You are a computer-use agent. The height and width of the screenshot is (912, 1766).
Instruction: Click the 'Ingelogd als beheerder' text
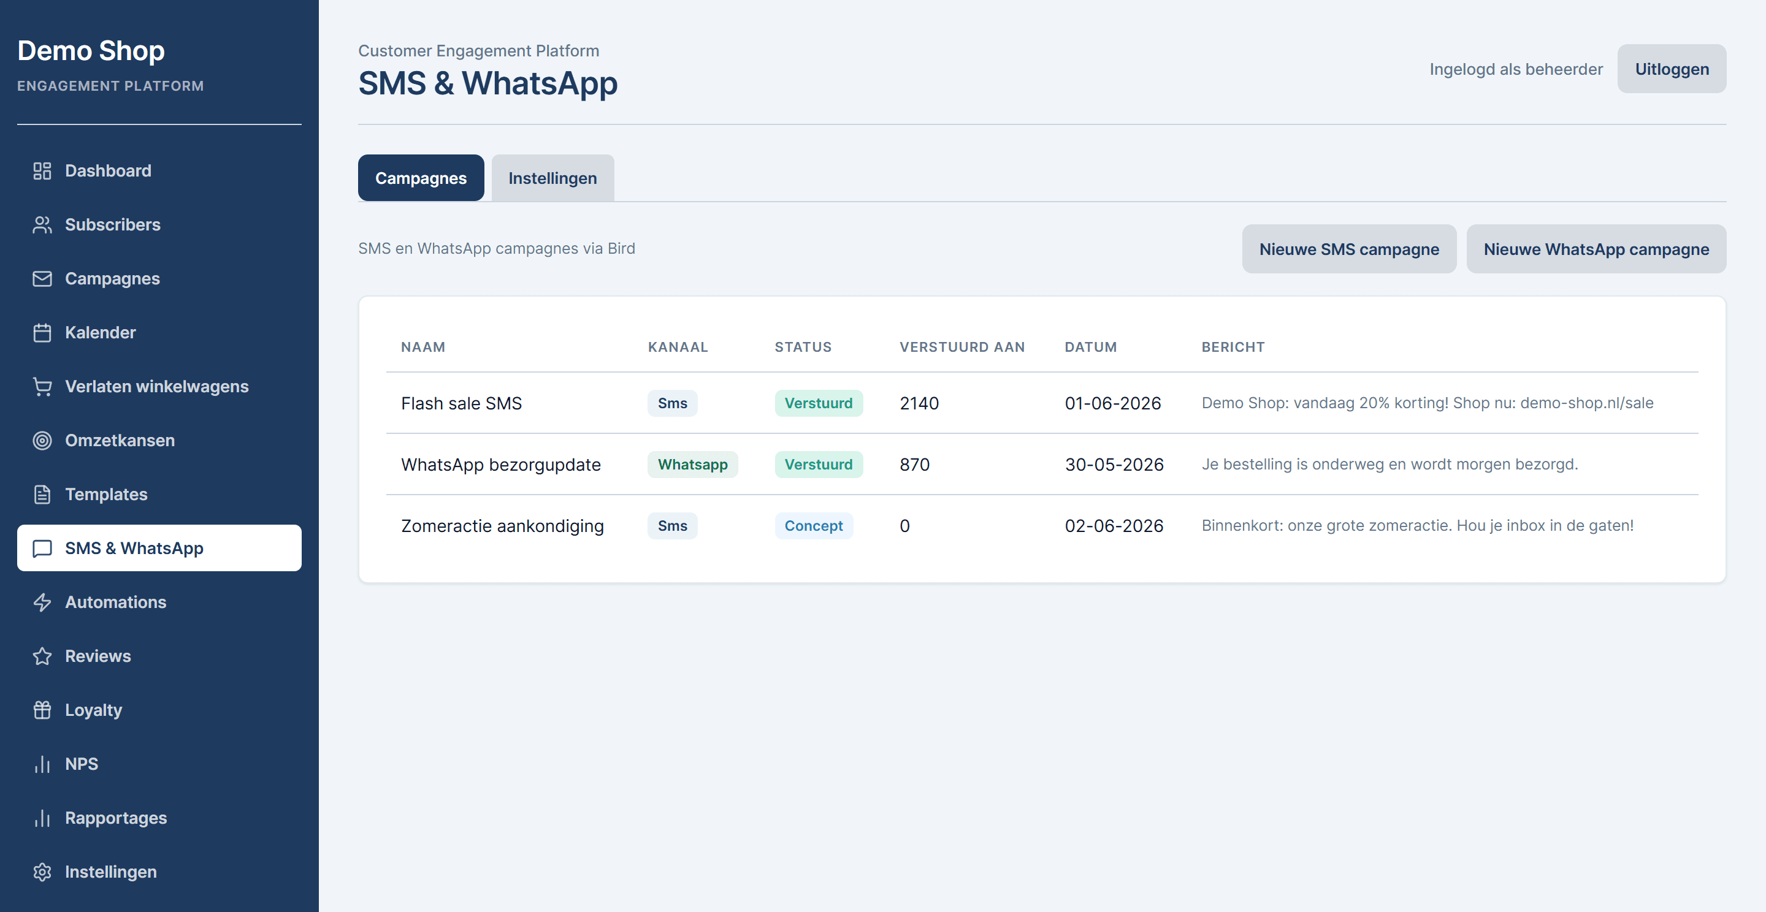[x=1516, y=69]
